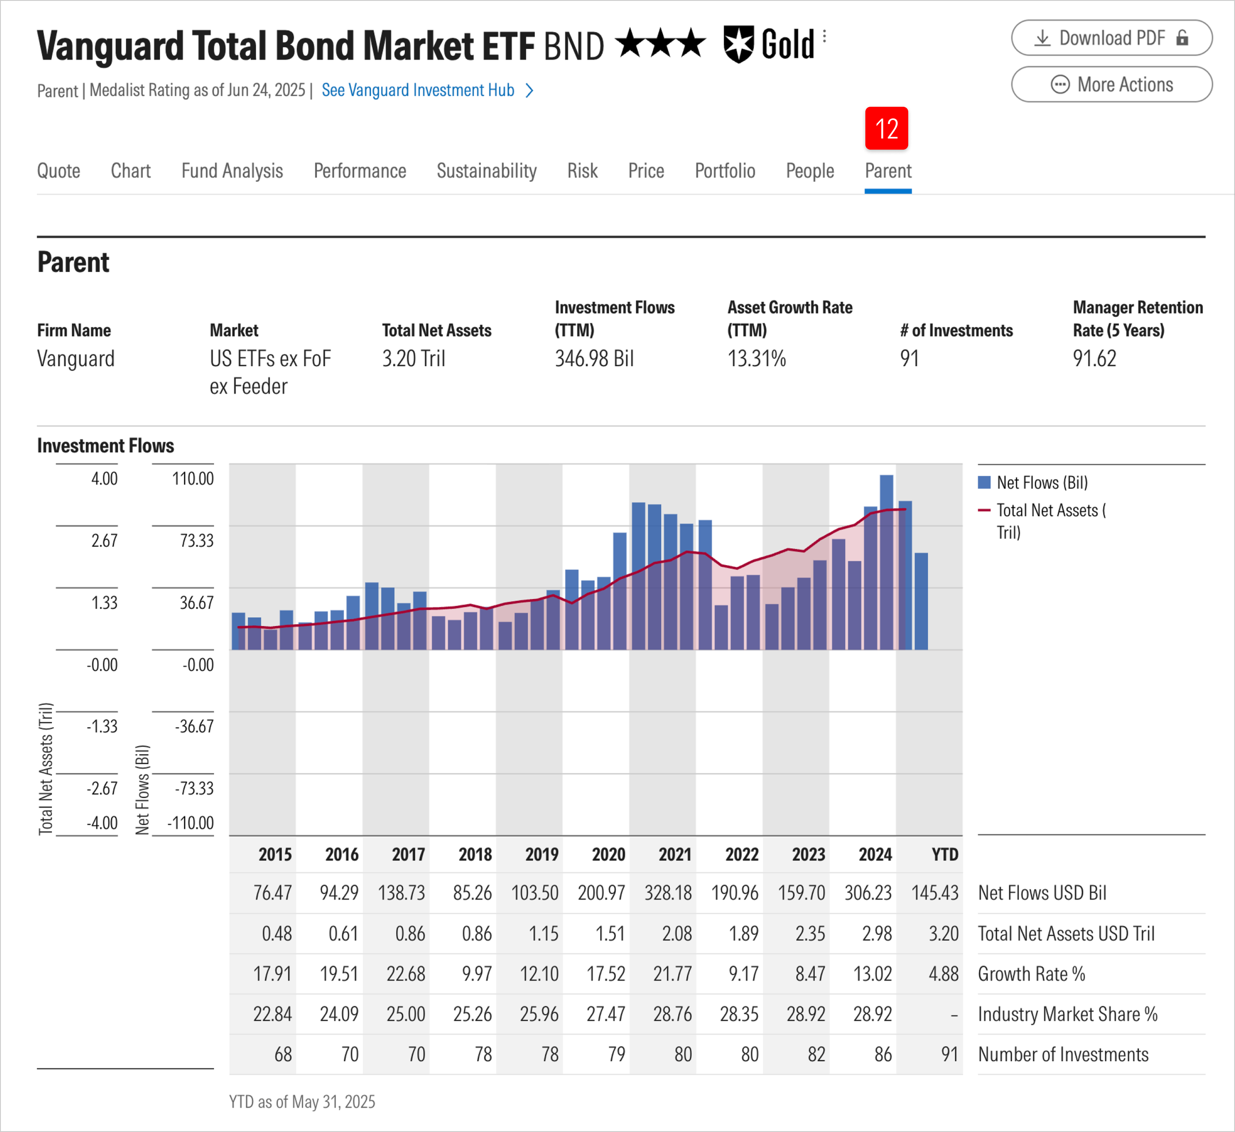This screenshot has width=1235, height=1132.
Task: Click the 68 number of investments cell
Action: pos(283,1055)
